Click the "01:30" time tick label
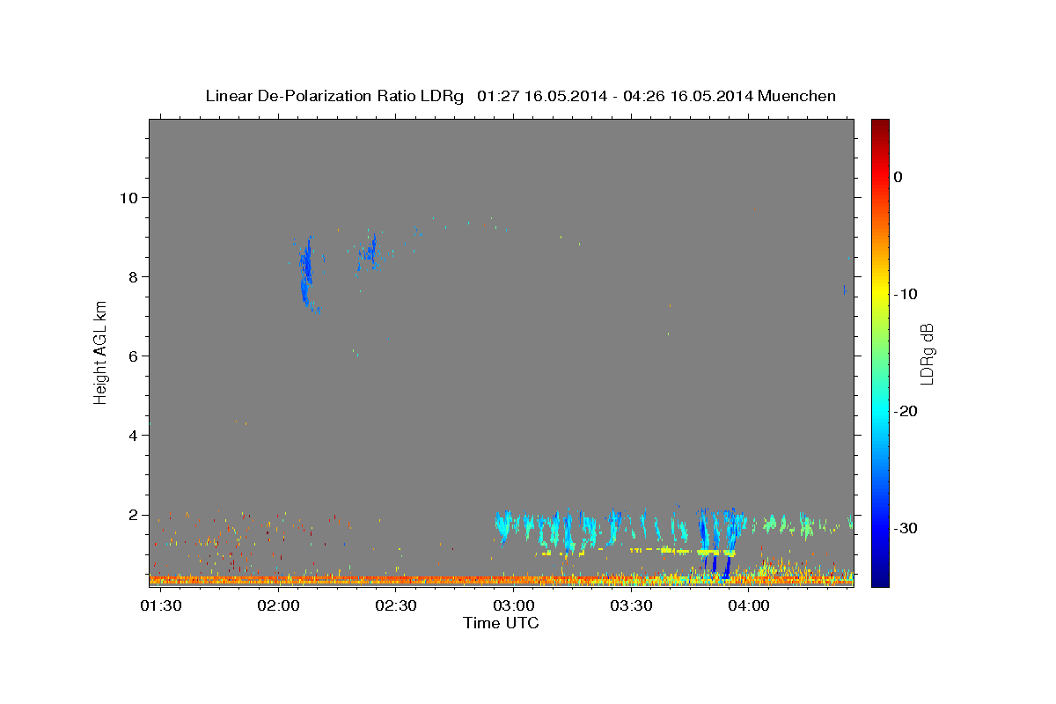The height and width of the screenshot is (704, 1056). [162, 605]
